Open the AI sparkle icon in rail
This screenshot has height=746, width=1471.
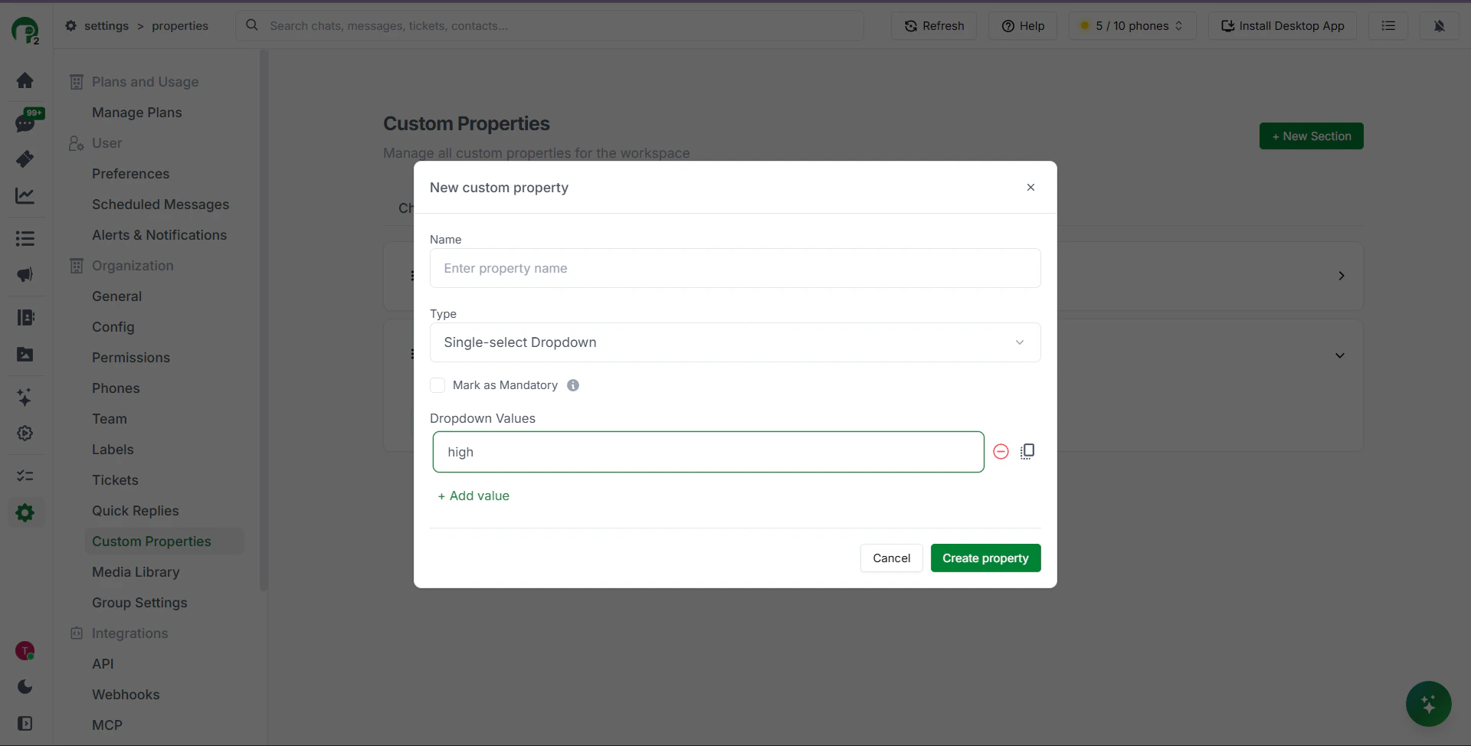[x=25, y=398]
